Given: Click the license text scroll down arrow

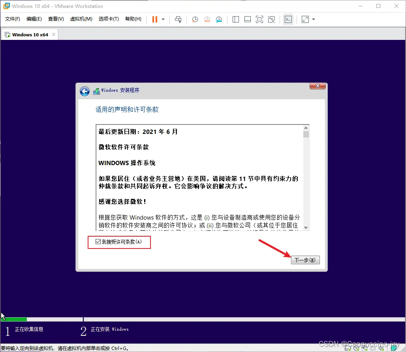Looking at the screenshot, I should [306, 228].
